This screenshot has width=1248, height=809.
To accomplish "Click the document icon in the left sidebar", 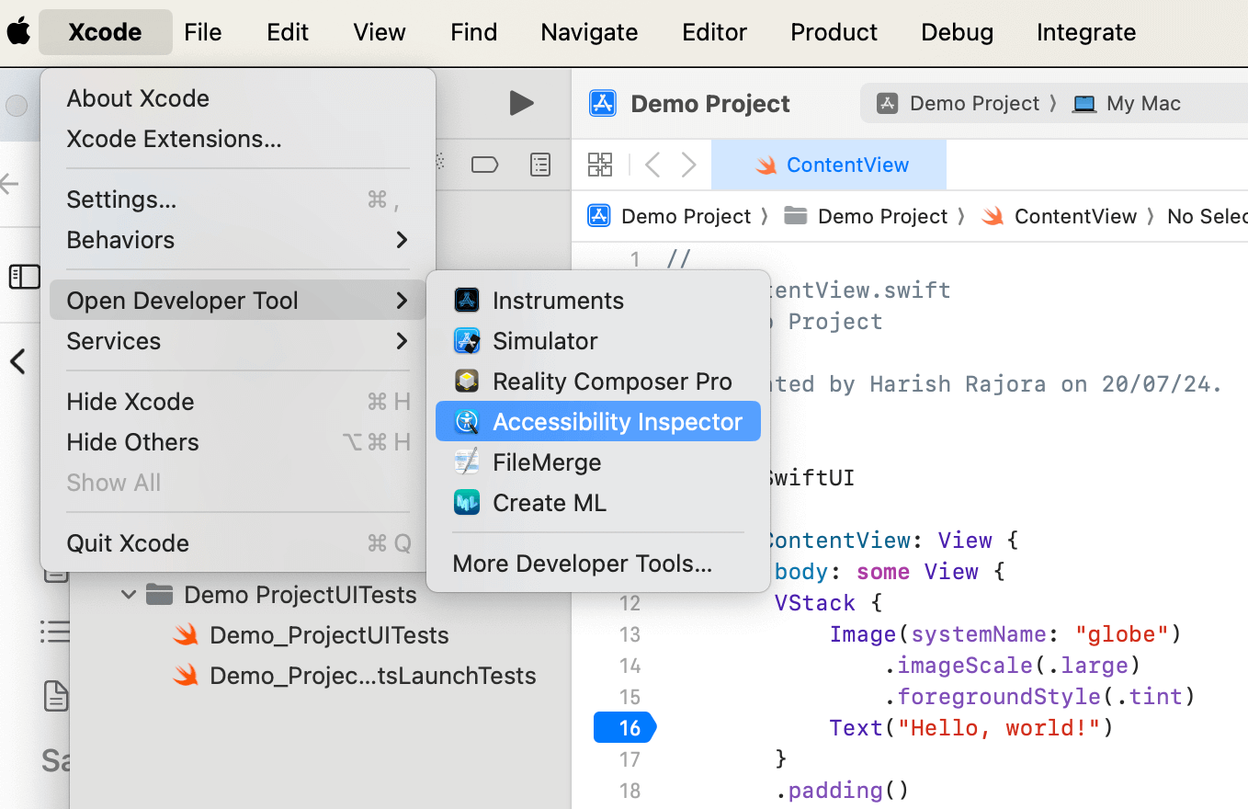I will click(55, 696).
